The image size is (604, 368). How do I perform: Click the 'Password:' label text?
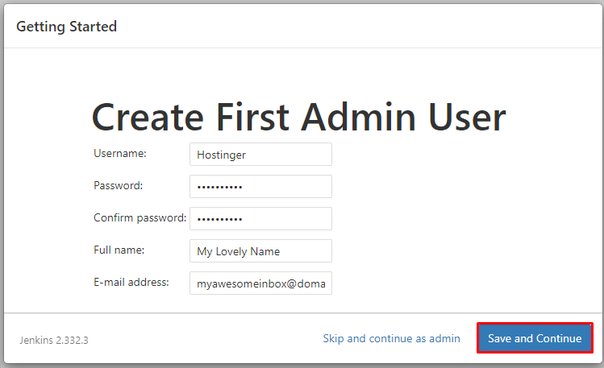point(118,185)
